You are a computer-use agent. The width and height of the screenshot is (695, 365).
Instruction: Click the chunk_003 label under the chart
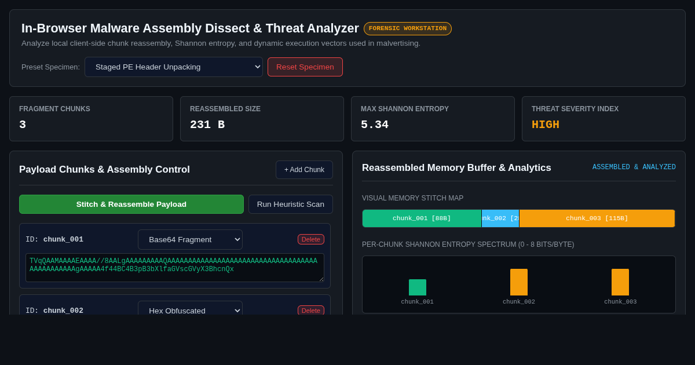620,302
